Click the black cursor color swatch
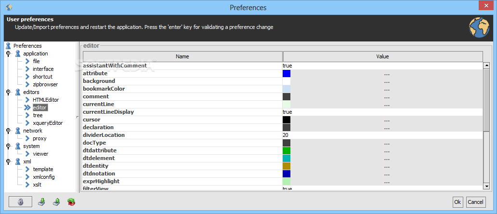The width and height of the screenshot is (497, 214). tap(287, 120)
